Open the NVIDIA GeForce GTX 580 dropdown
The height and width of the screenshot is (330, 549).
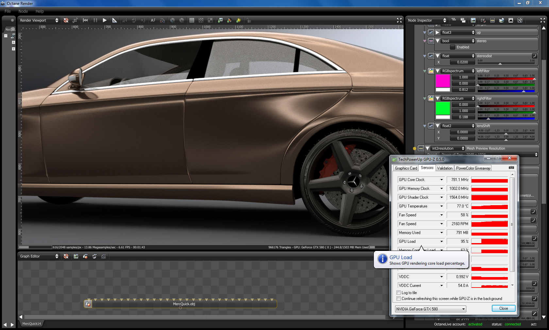pyautogui.click(x=430, y=309)
